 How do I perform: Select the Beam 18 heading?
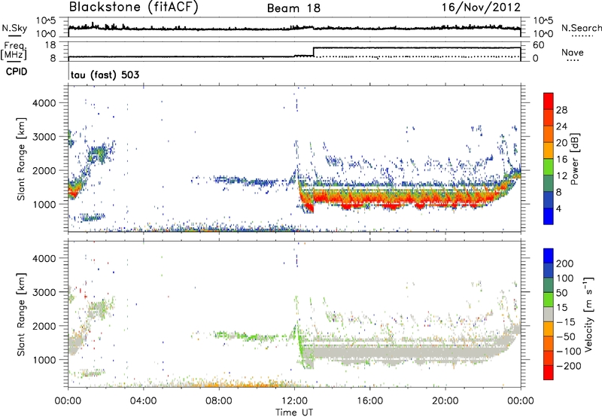293,8
